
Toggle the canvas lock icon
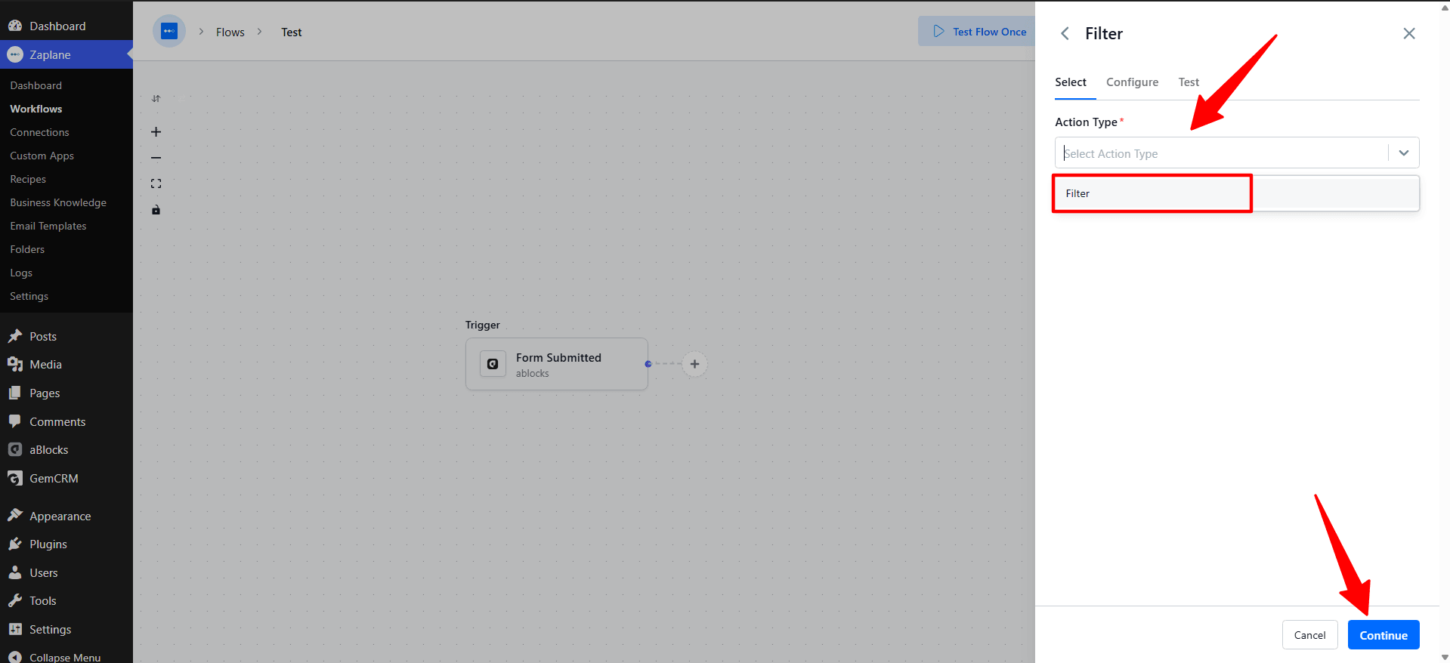(x=156, y=210)
